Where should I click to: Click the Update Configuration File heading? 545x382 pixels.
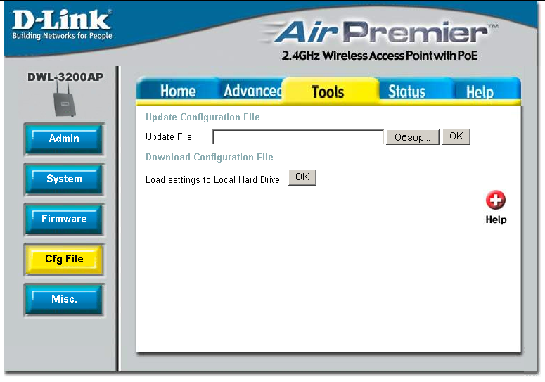pos(203,117)
